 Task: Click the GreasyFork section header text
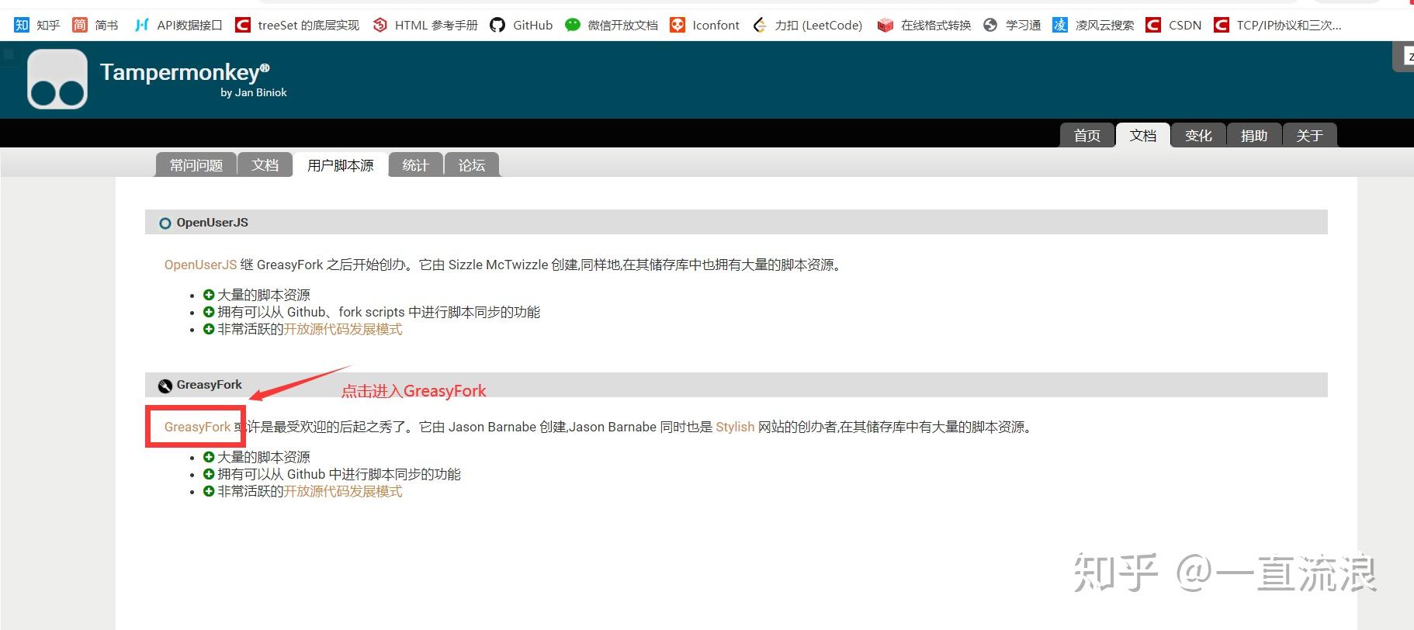coord(210,385)
